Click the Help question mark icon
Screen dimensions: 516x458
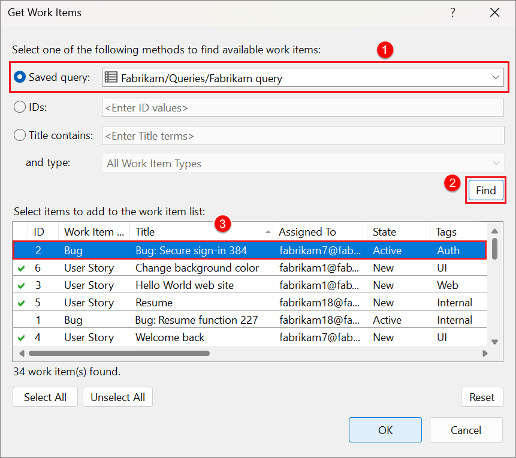click(452, 12)
